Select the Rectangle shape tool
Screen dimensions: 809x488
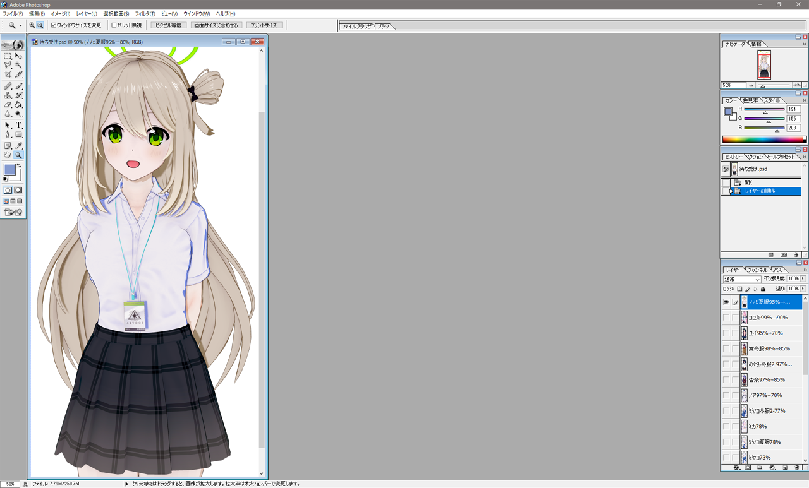point(18,134)
